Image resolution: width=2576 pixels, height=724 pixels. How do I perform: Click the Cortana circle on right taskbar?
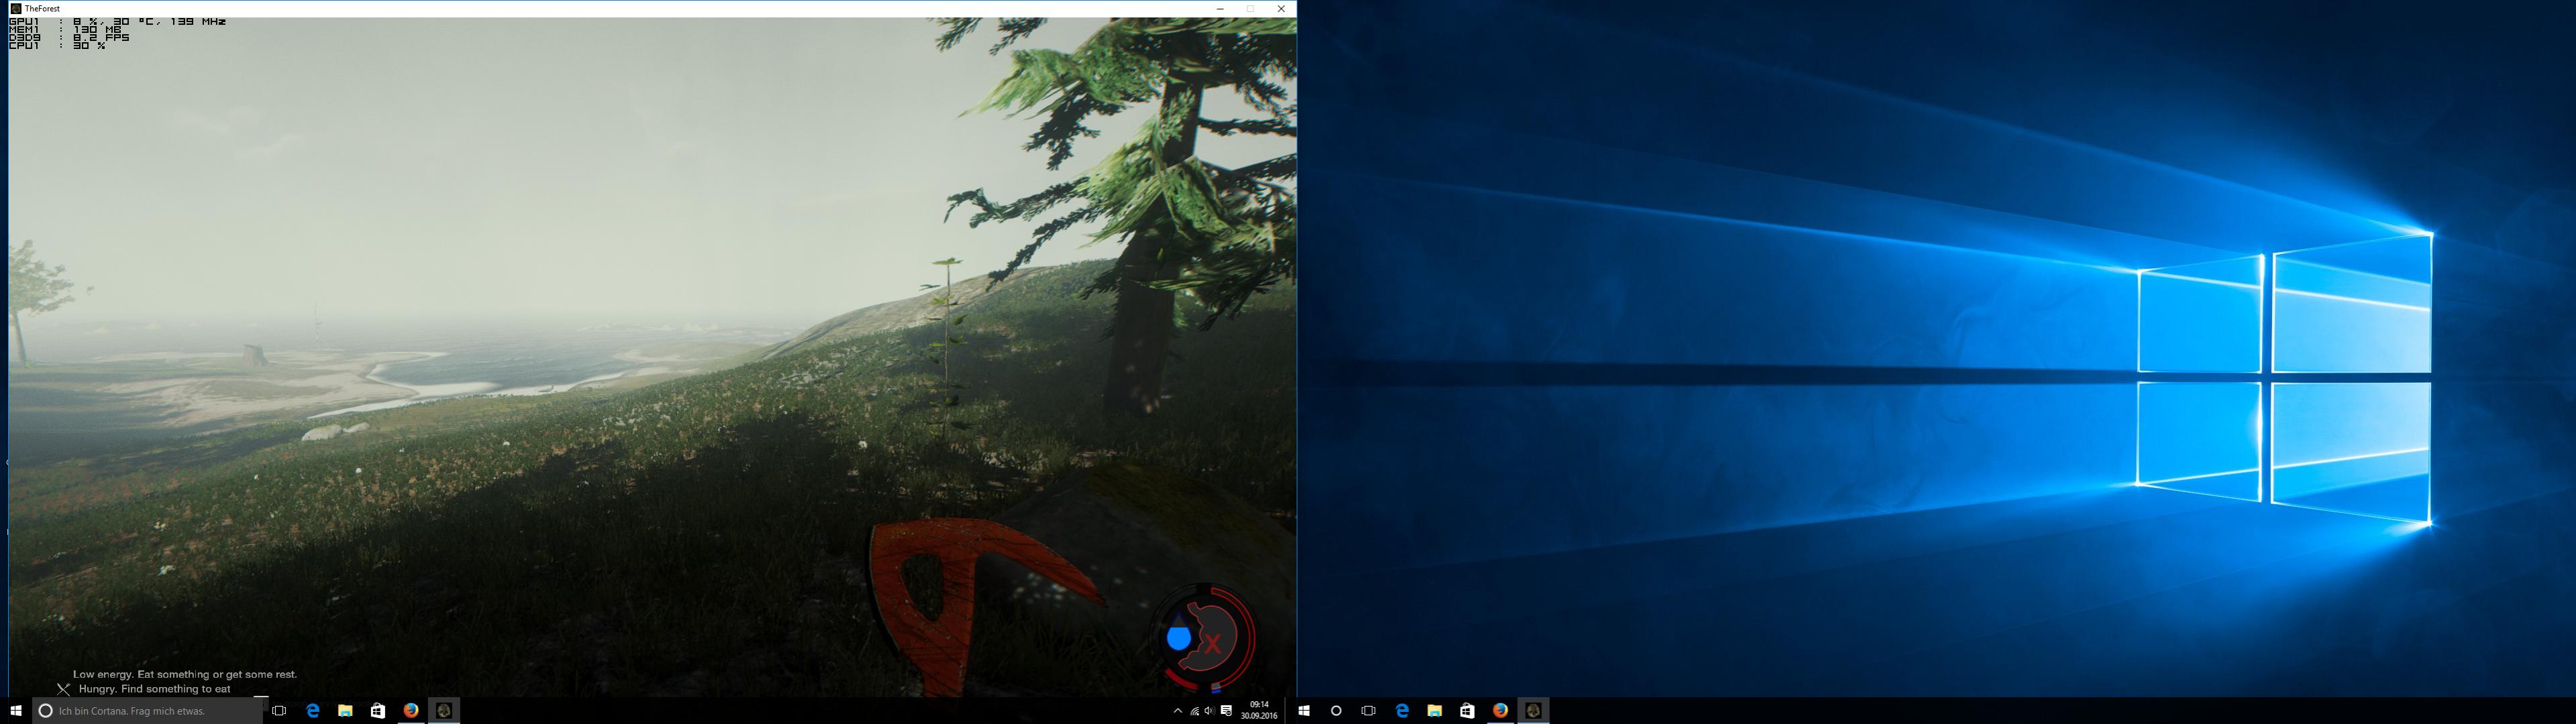[1336, 711]
